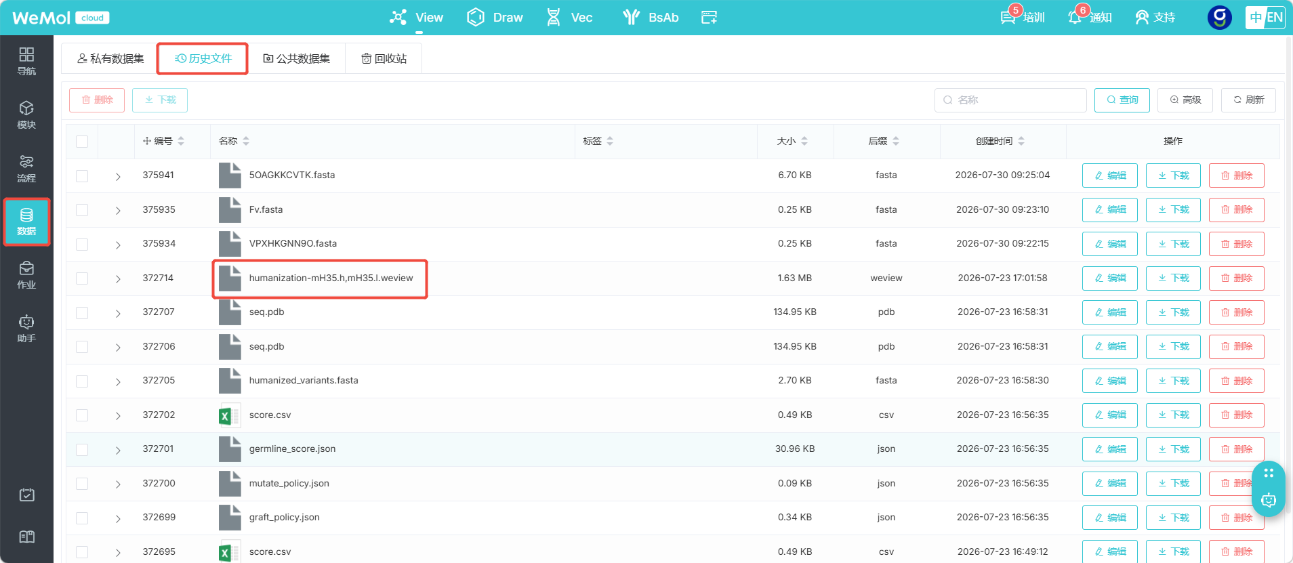Check the box for file 375941
The image size is (1293, 563).
coord(82,175)
